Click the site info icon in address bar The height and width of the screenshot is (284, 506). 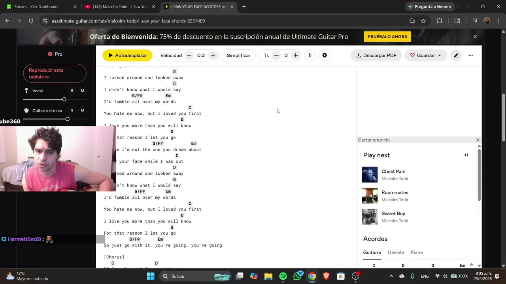click(45, 21)
